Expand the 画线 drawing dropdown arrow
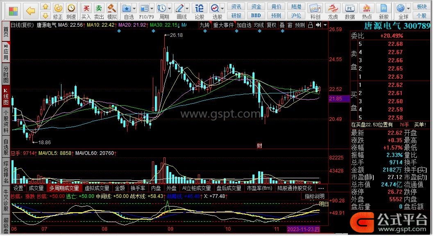The image size is (434, 236). click(x=187, y=8)
